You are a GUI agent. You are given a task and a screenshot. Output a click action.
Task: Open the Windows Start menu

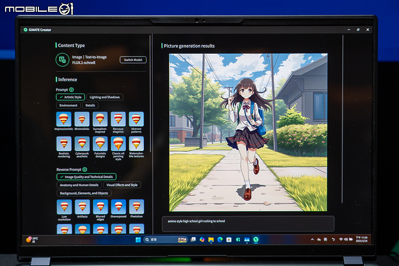138,240
